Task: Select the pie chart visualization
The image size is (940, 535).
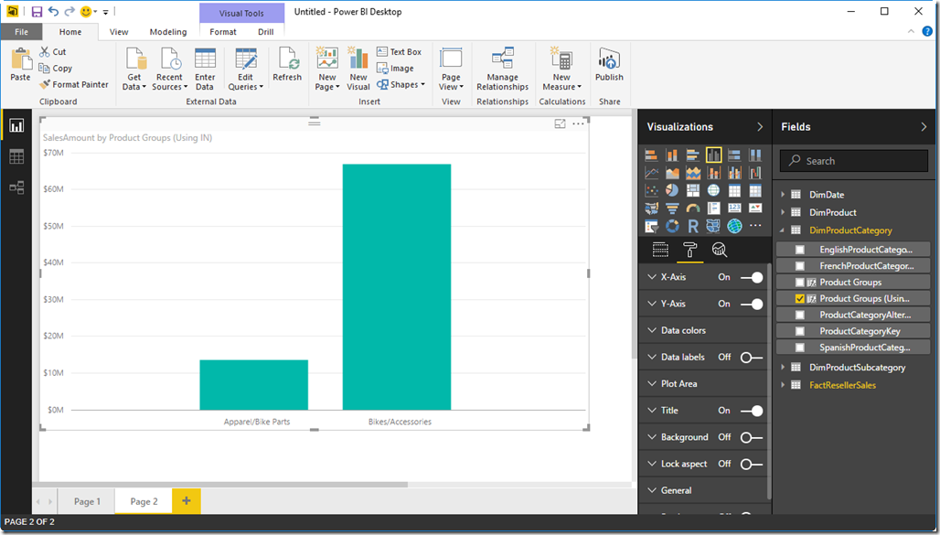Action: 672,191
